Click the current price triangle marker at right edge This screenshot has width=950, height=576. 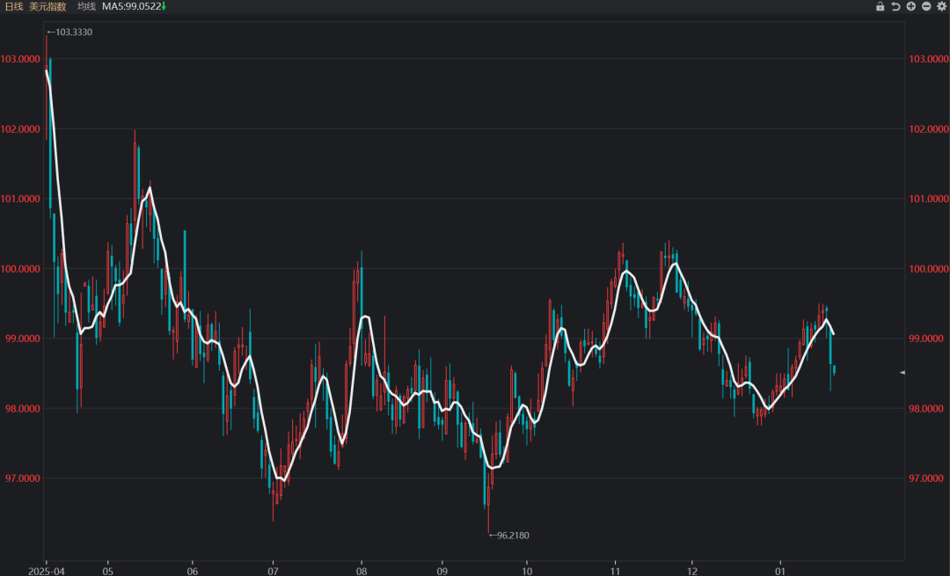click(902, 373)
